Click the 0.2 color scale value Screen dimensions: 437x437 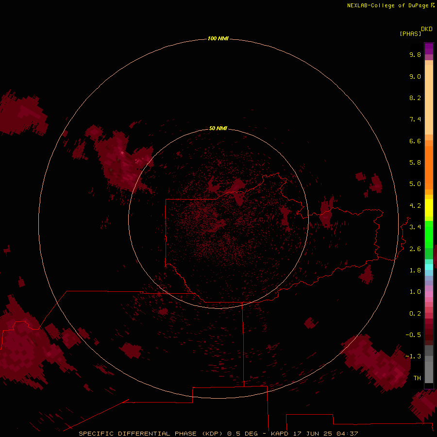click(x=415, y=314)
